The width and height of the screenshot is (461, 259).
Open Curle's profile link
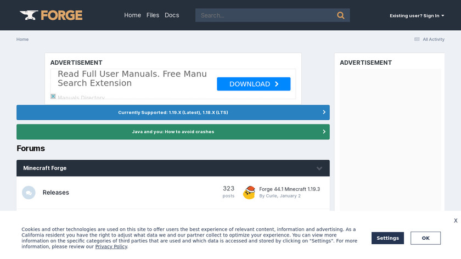(x=271, y=196)
